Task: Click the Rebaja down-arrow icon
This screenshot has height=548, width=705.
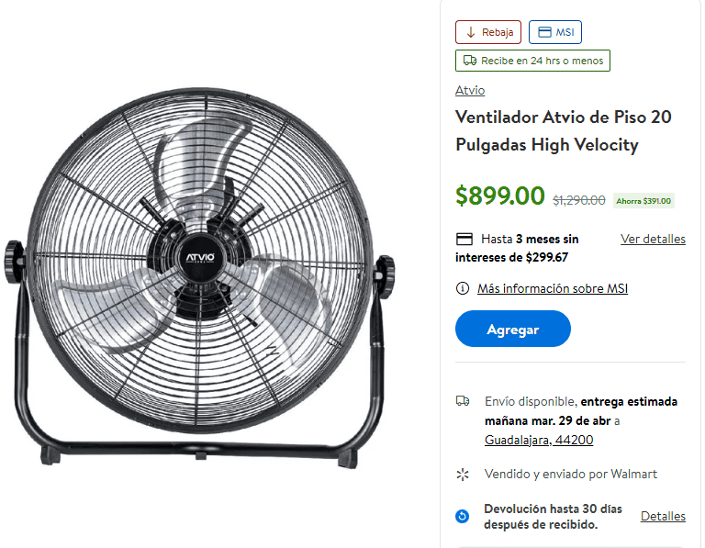Action: pyautogui.click(x=470, y=32)
